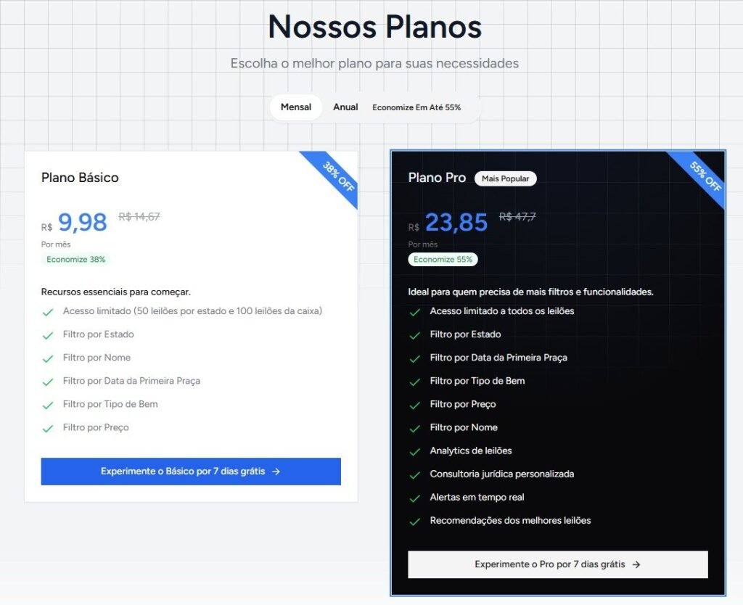Click checkmark icon beside Analytics de leilões
Image resolution: width=743 pixels, height=605 pixels.
(414, 451)
